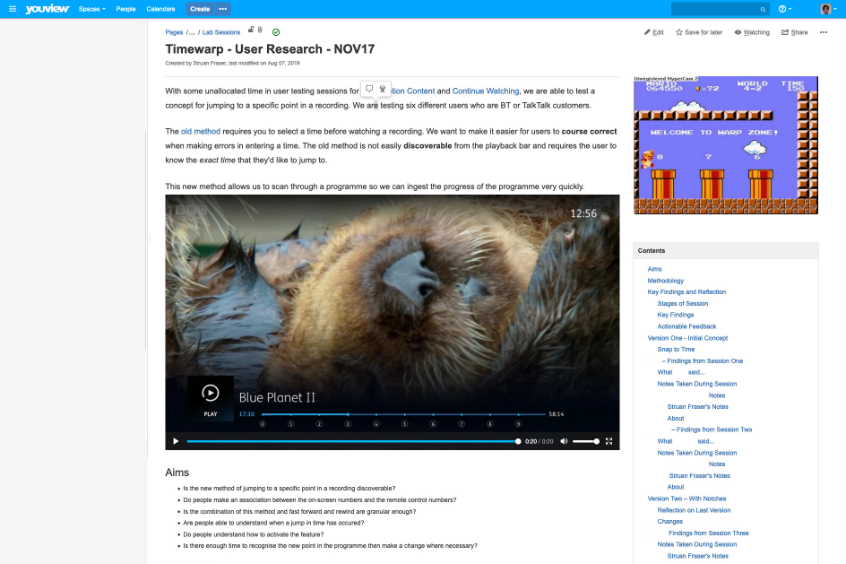Image resolution: width=846 pixels, height=564 pixels.
Task: Go to Calendars in top navigation
Action: [x=160, y=9]
